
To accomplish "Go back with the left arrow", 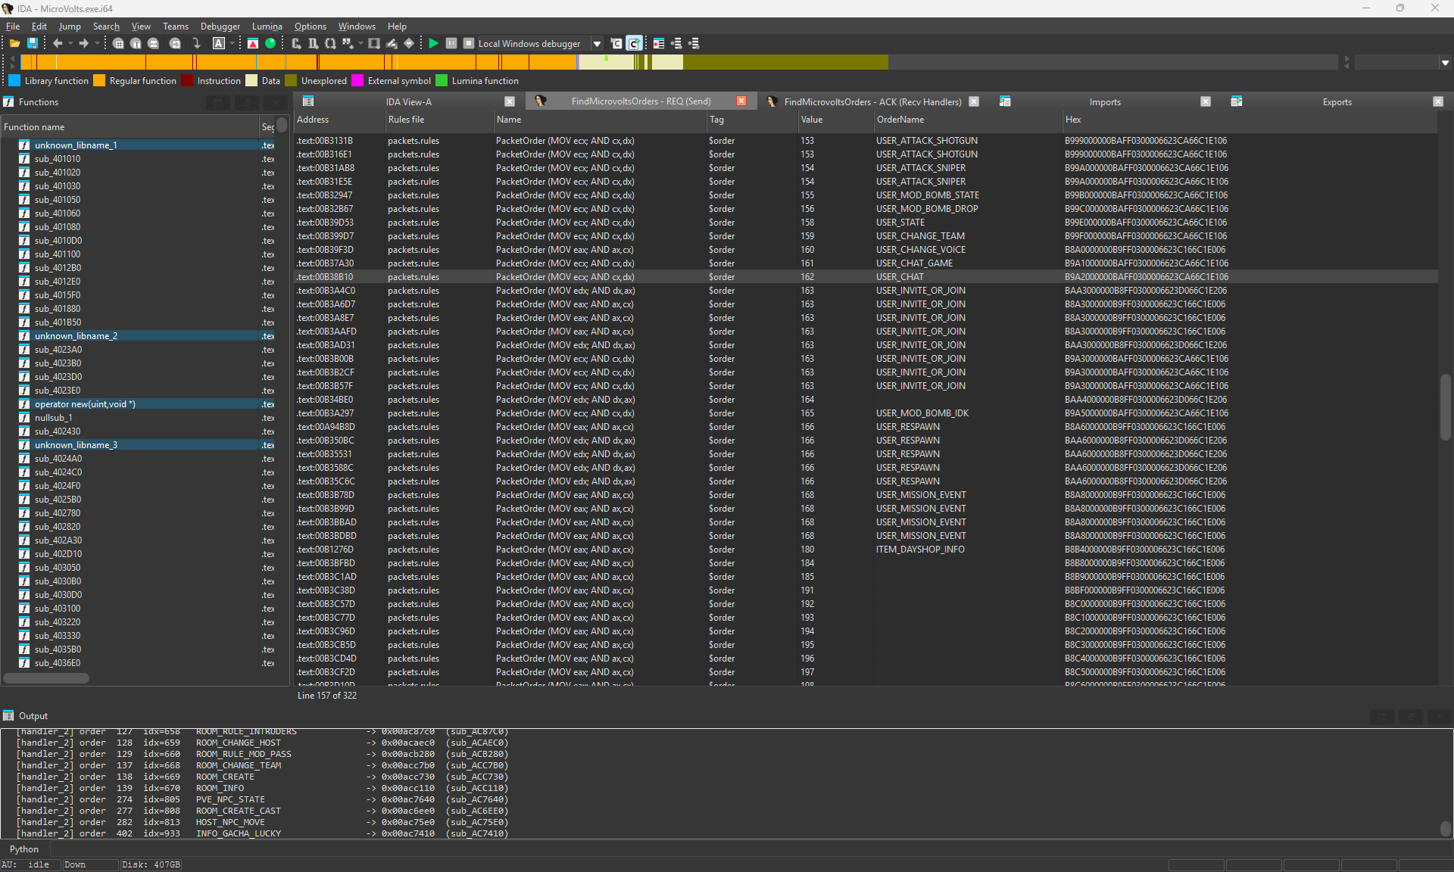I will point(58,44).
